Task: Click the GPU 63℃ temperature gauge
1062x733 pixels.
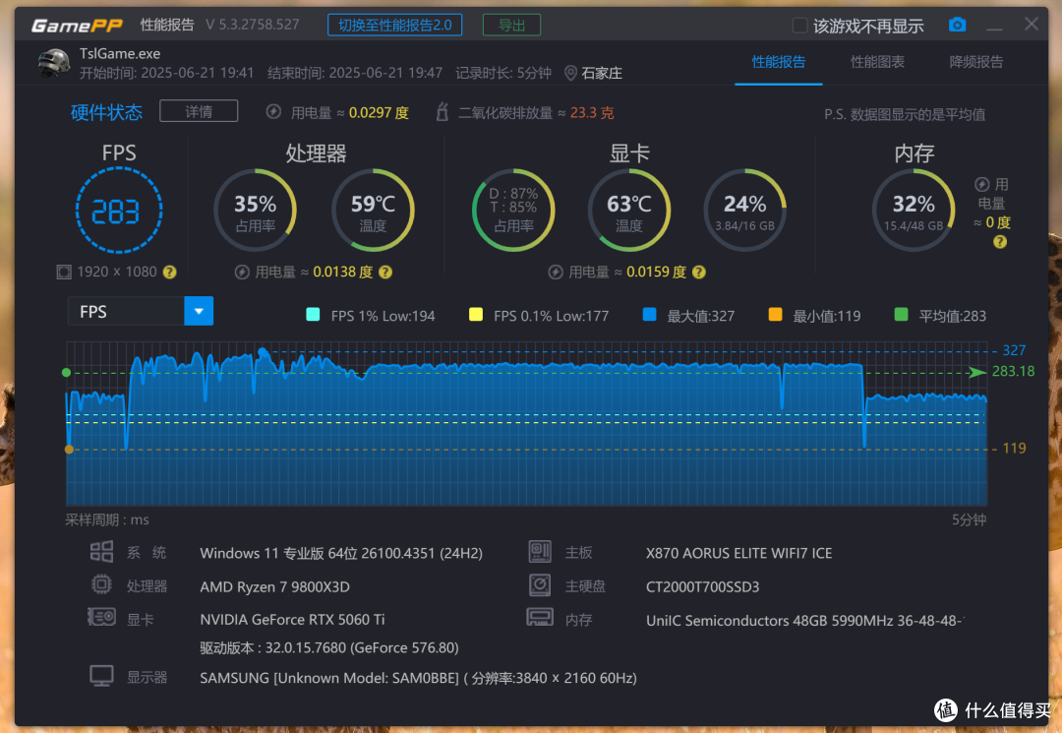Action: click(x=629, y=211)
